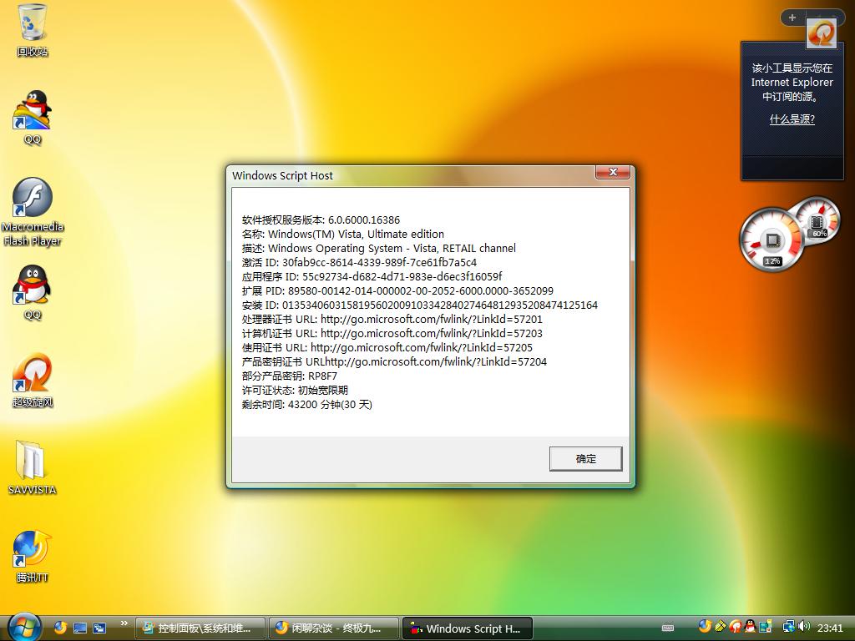The image size is (855, 641).
Task: Click the Show Desktop quick launch icon
Action: [80, 628]
